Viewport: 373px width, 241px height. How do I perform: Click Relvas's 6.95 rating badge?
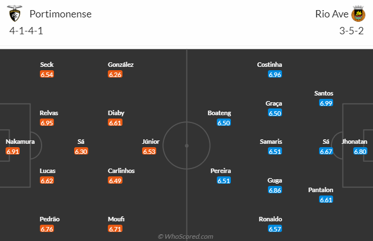(x=47, y=122)
